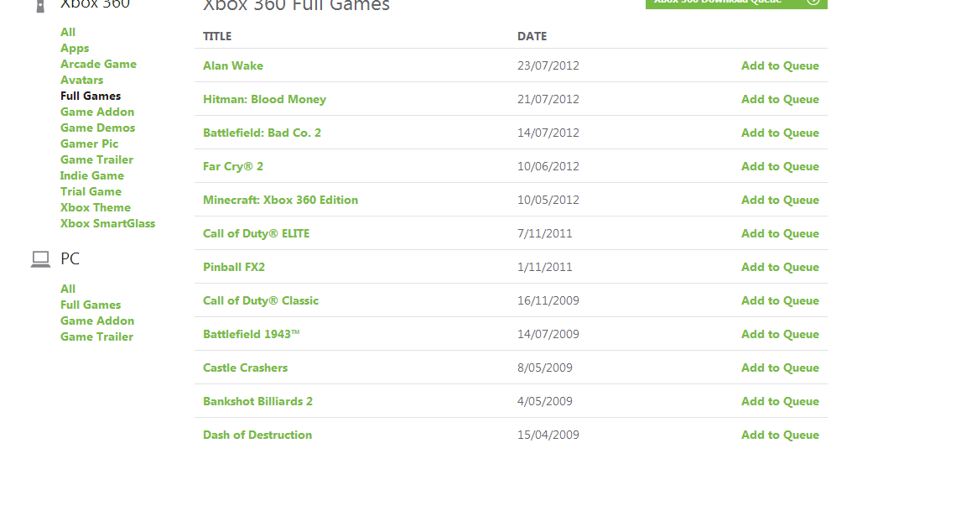Open the Bankshot Billiards 2 title
Image resolution: width=966 pixels, height=511 pixels.
pos(257,401)
